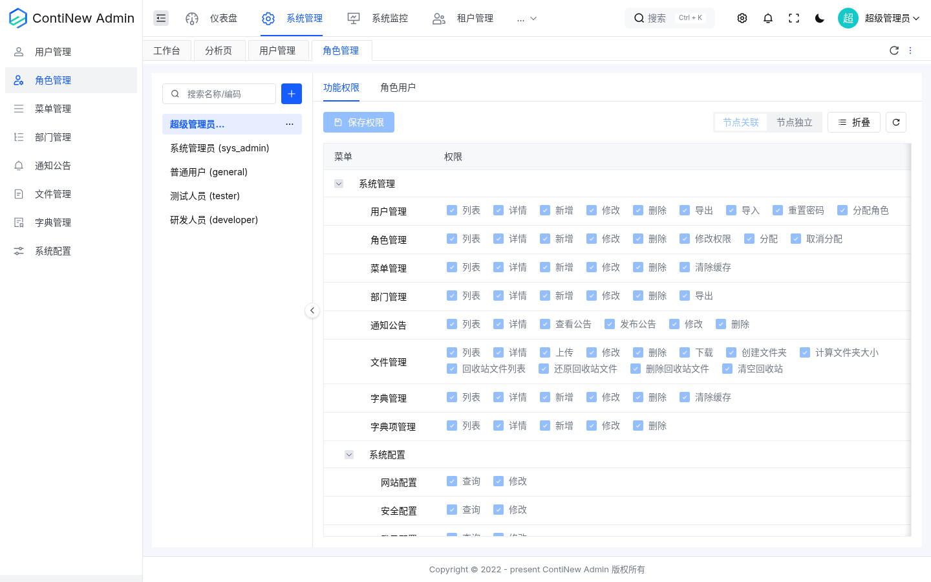Viewport: 931px width, 582px height.
Task: Toggle 文件管理 计算文件夹大小 checkbox
Action: point(805,352)
